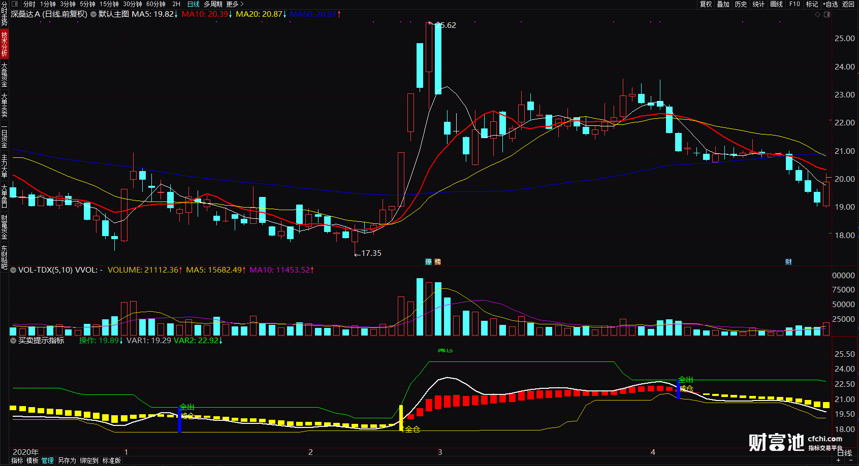Click the 历史 history button
Screen dimensions: 859x466
click(x=741, y=4)
